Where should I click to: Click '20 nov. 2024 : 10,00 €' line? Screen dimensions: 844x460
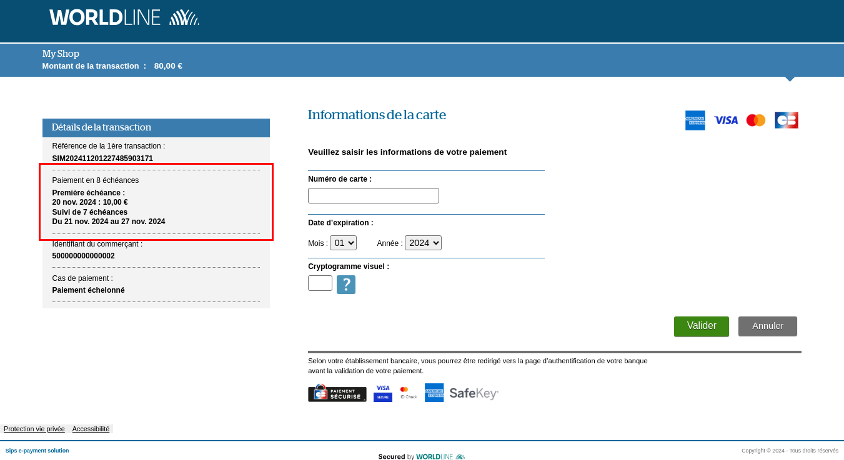[90, 202]
